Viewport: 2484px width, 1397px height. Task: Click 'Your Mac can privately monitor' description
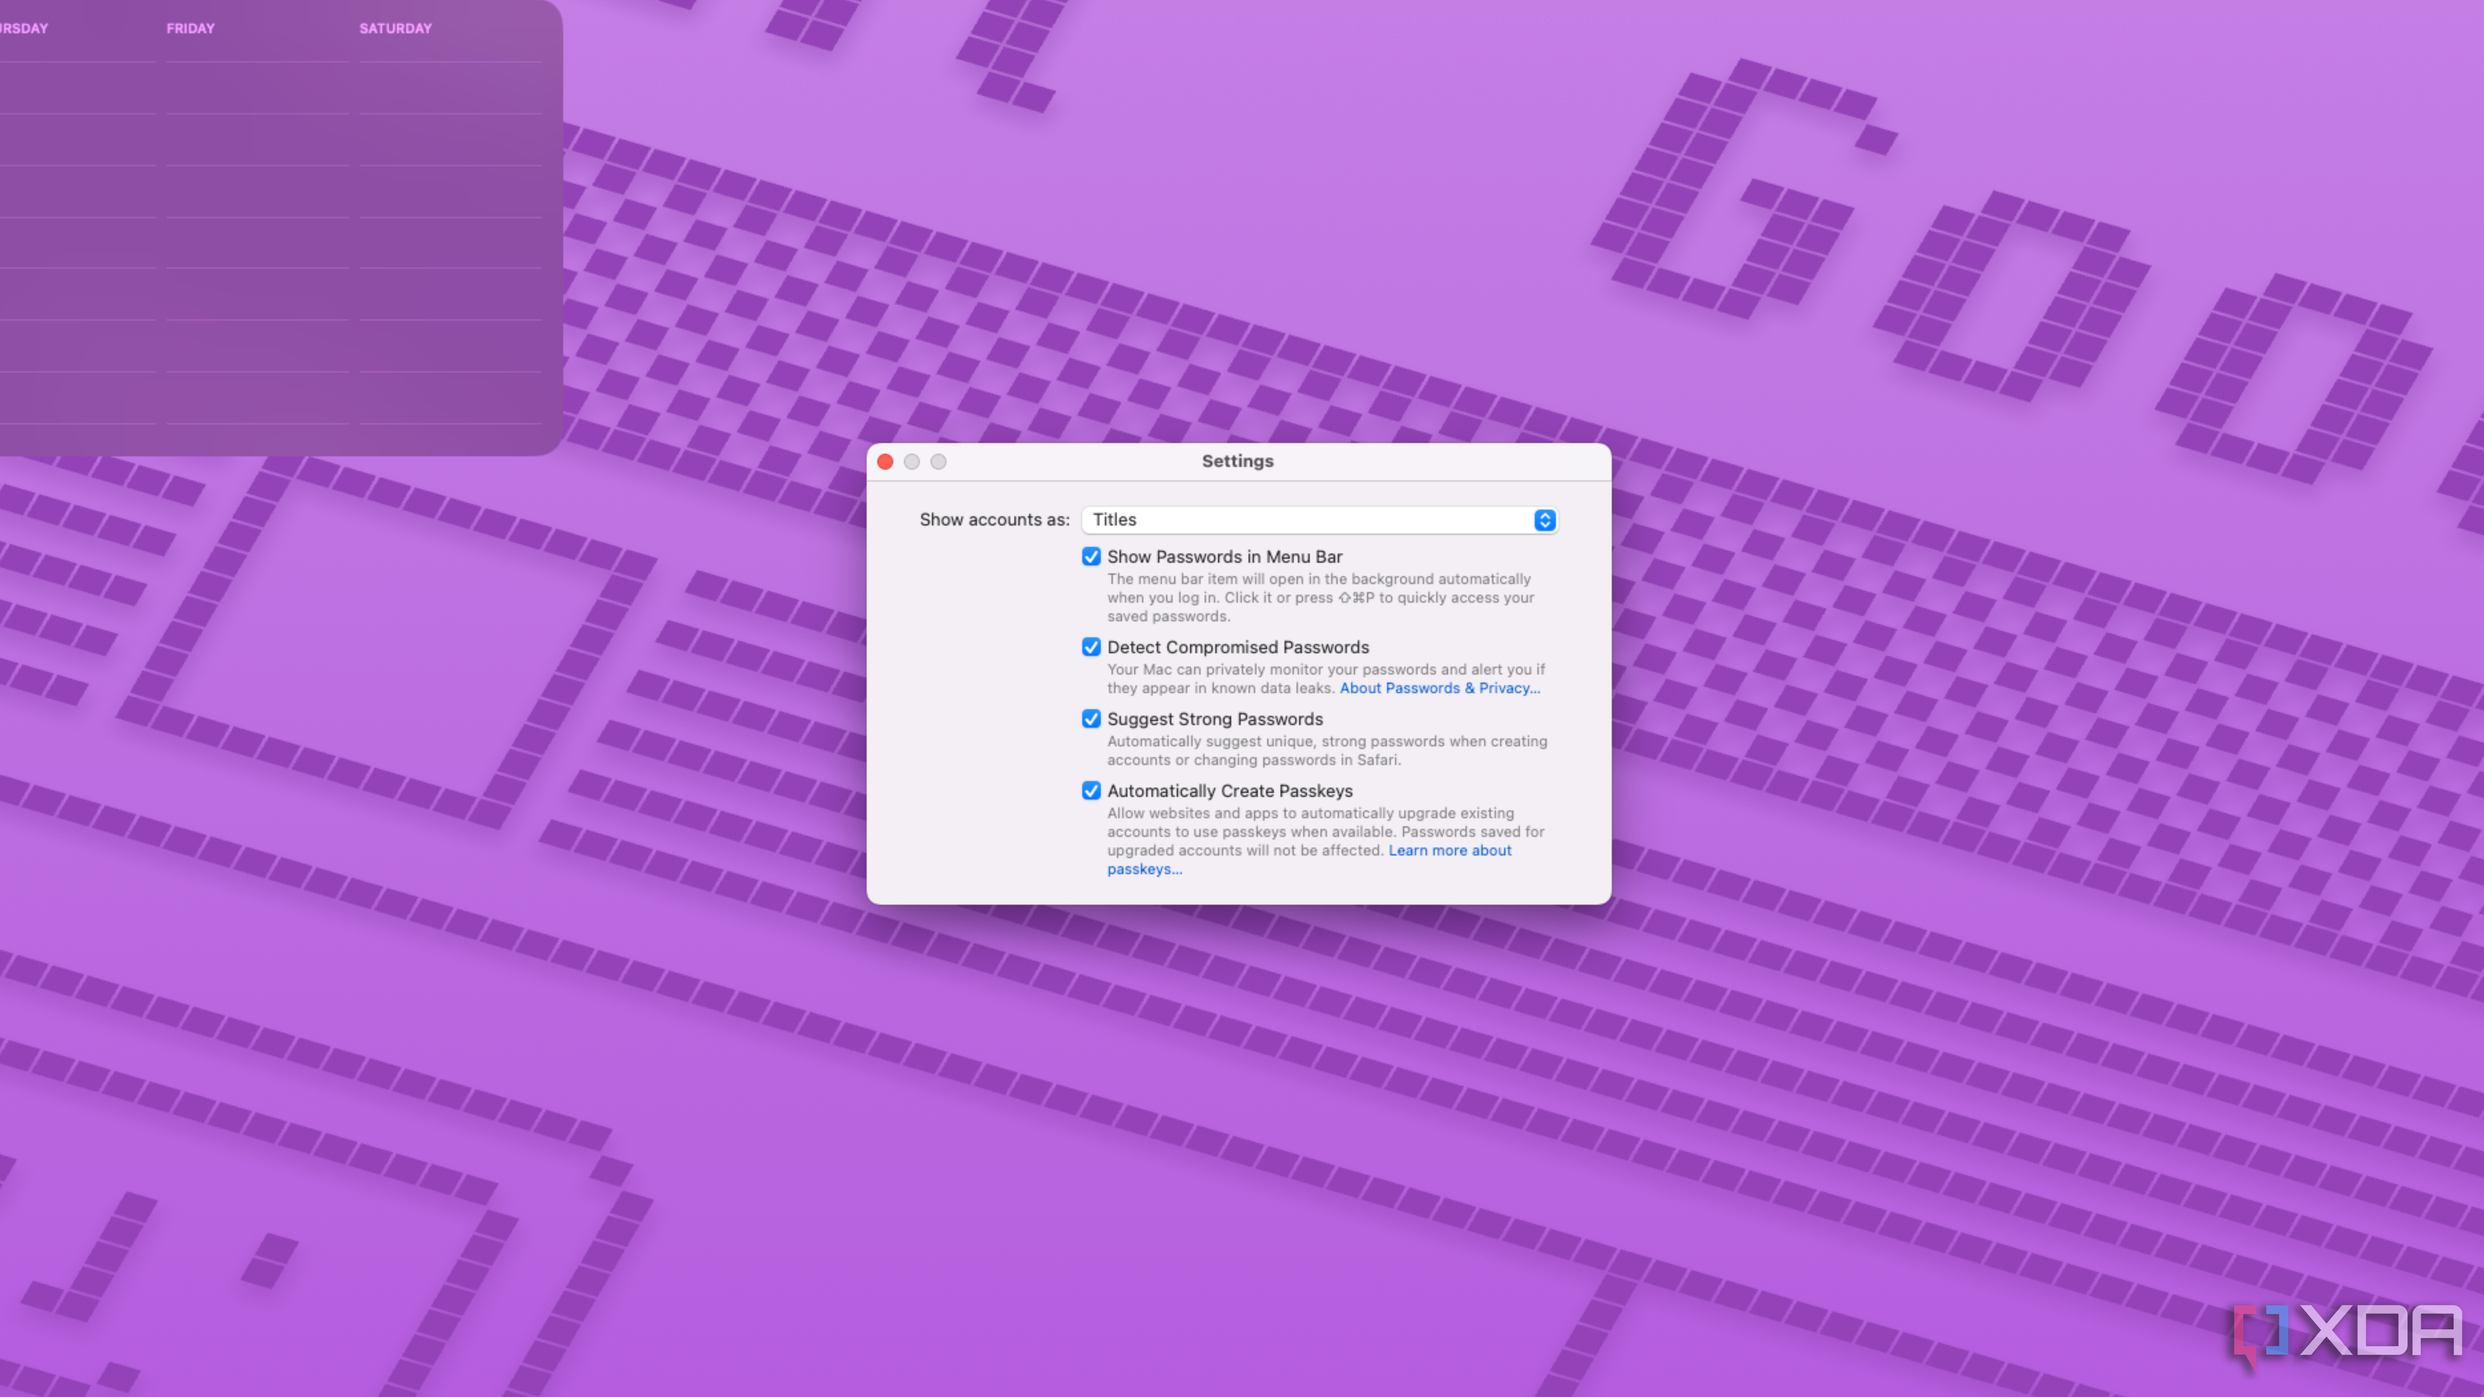1325,679
